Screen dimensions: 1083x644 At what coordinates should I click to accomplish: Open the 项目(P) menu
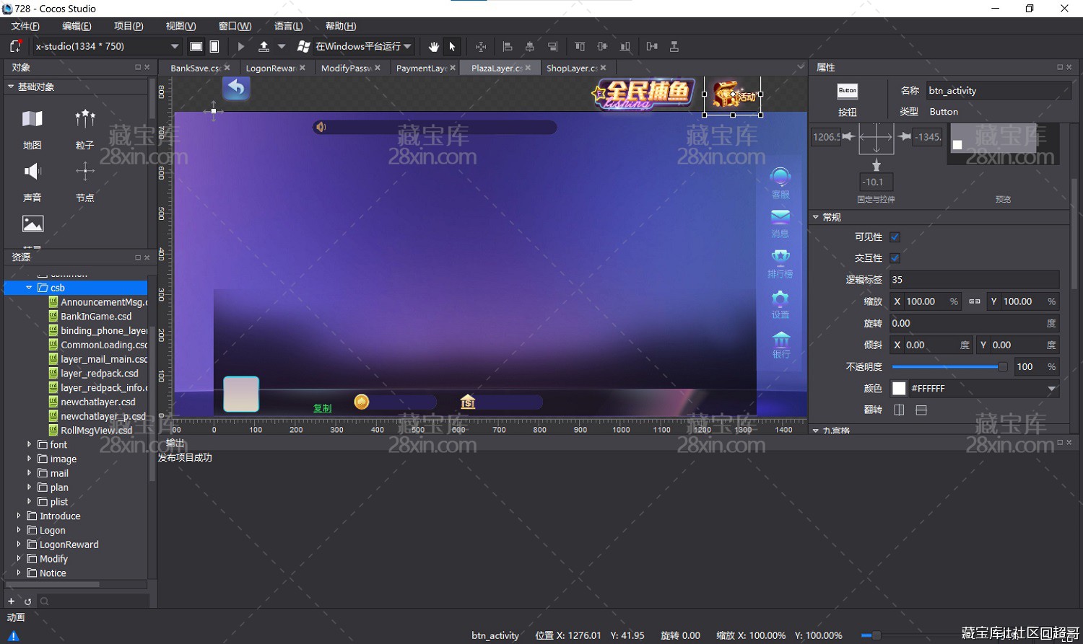129,26
